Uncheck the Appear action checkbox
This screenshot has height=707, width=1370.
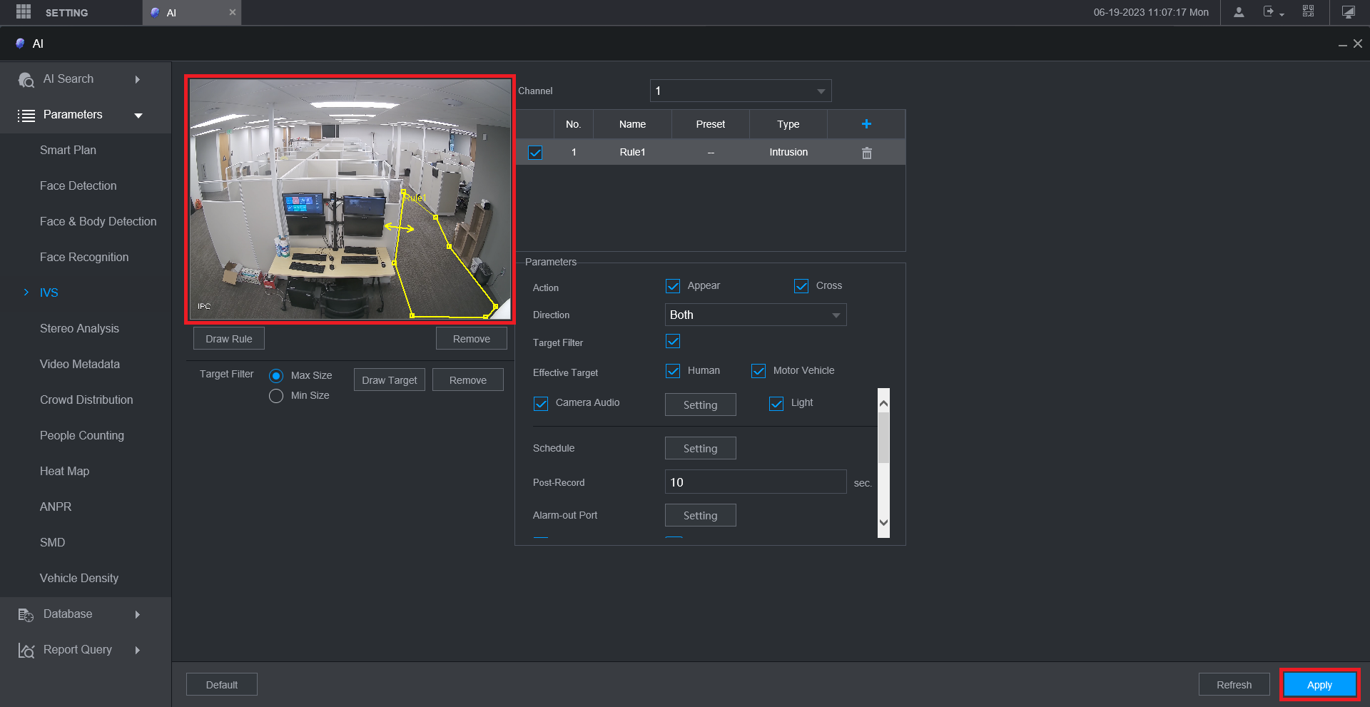pos(673,286)
